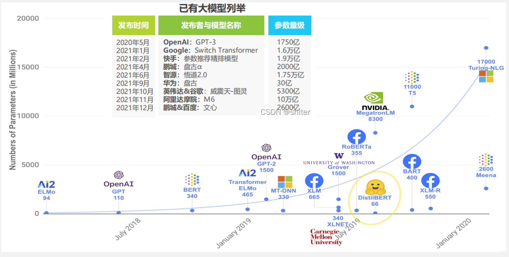Click the Turing-NLG data point at 17000

coord(486,48)
